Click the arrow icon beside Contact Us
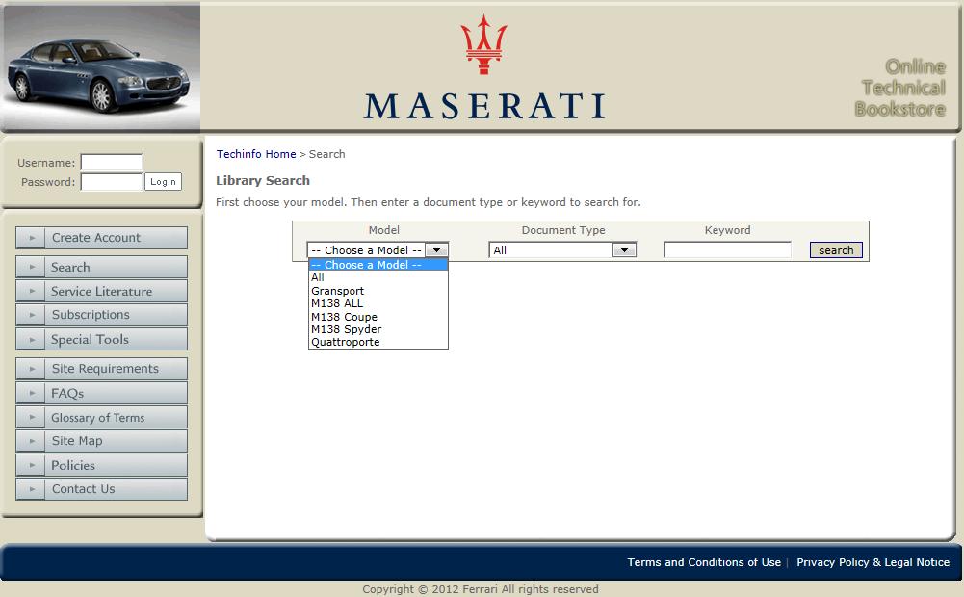This screenshot has height=597, width=964. (32, 489)
